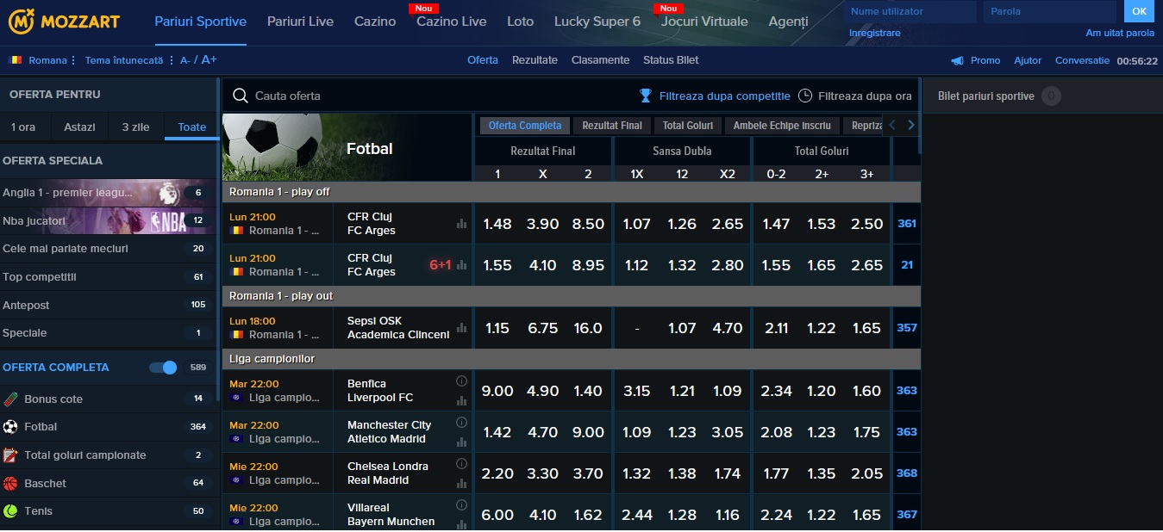Open statistics icon for Benfica Liverpool match

tap(461, 400)
